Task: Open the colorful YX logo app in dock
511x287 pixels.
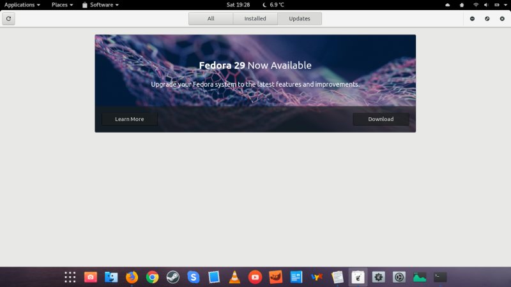Action: (317, 277)
